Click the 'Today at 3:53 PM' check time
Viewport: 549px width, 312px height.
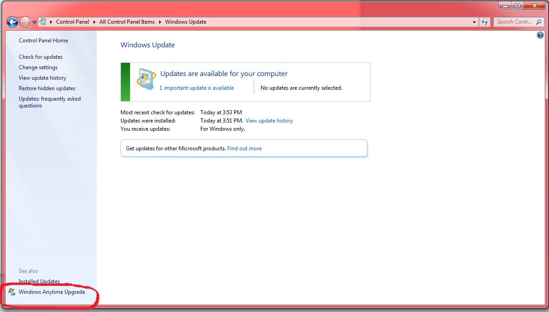[221, 113]
